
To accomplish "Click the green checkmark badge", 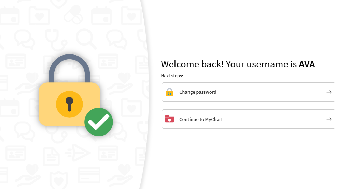I will (98, 122).
